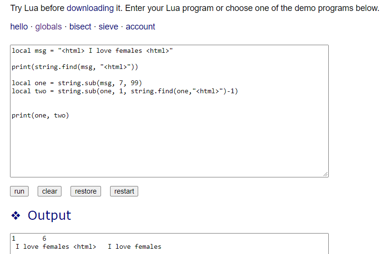This screenshot has height=254, width=385.
Task: Load the account demo program
Action: [x=140, y=27]
